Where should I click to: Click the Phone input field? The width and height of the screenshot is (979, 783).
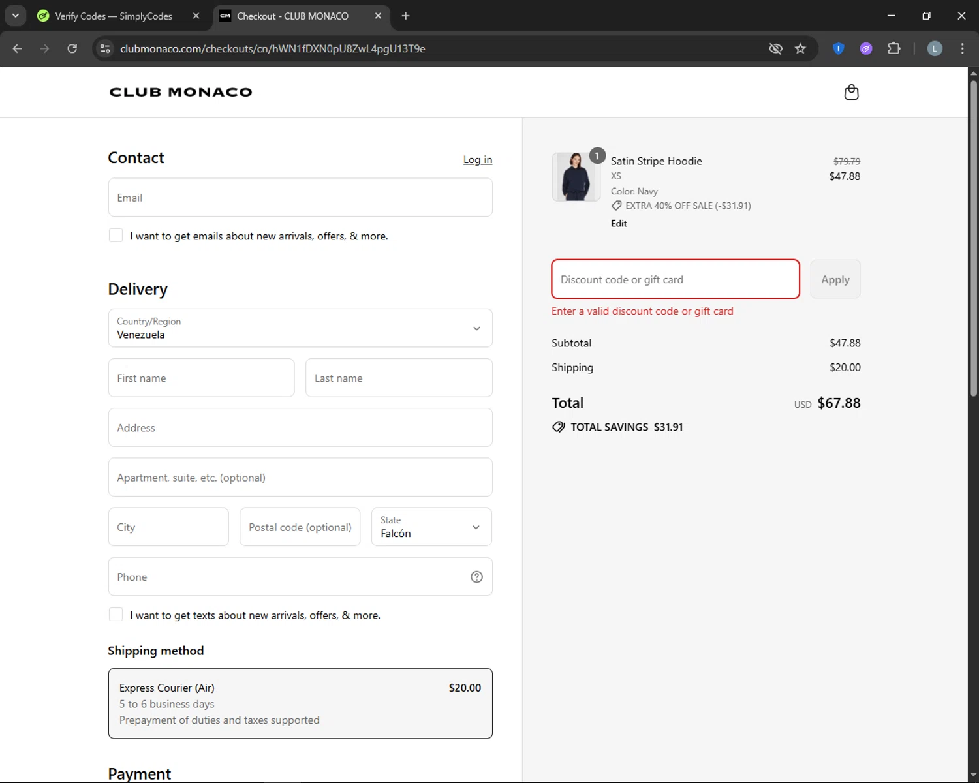pos(300,577)
